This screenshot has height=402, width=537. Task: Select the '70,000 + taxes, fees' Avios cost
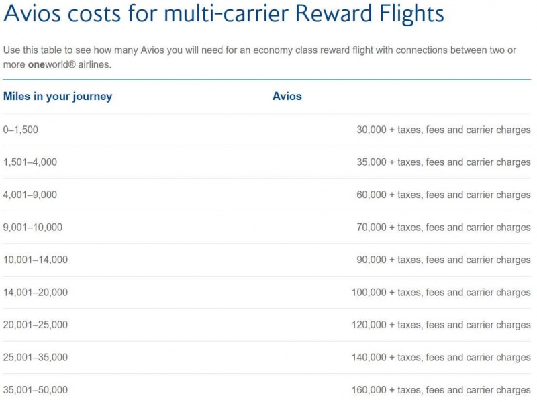(x=443, y=228)
